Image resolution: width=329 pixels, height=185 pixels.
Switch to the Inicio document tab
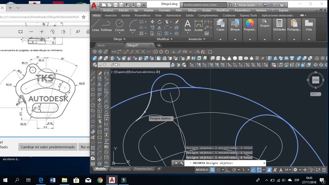tap(101, 45)
